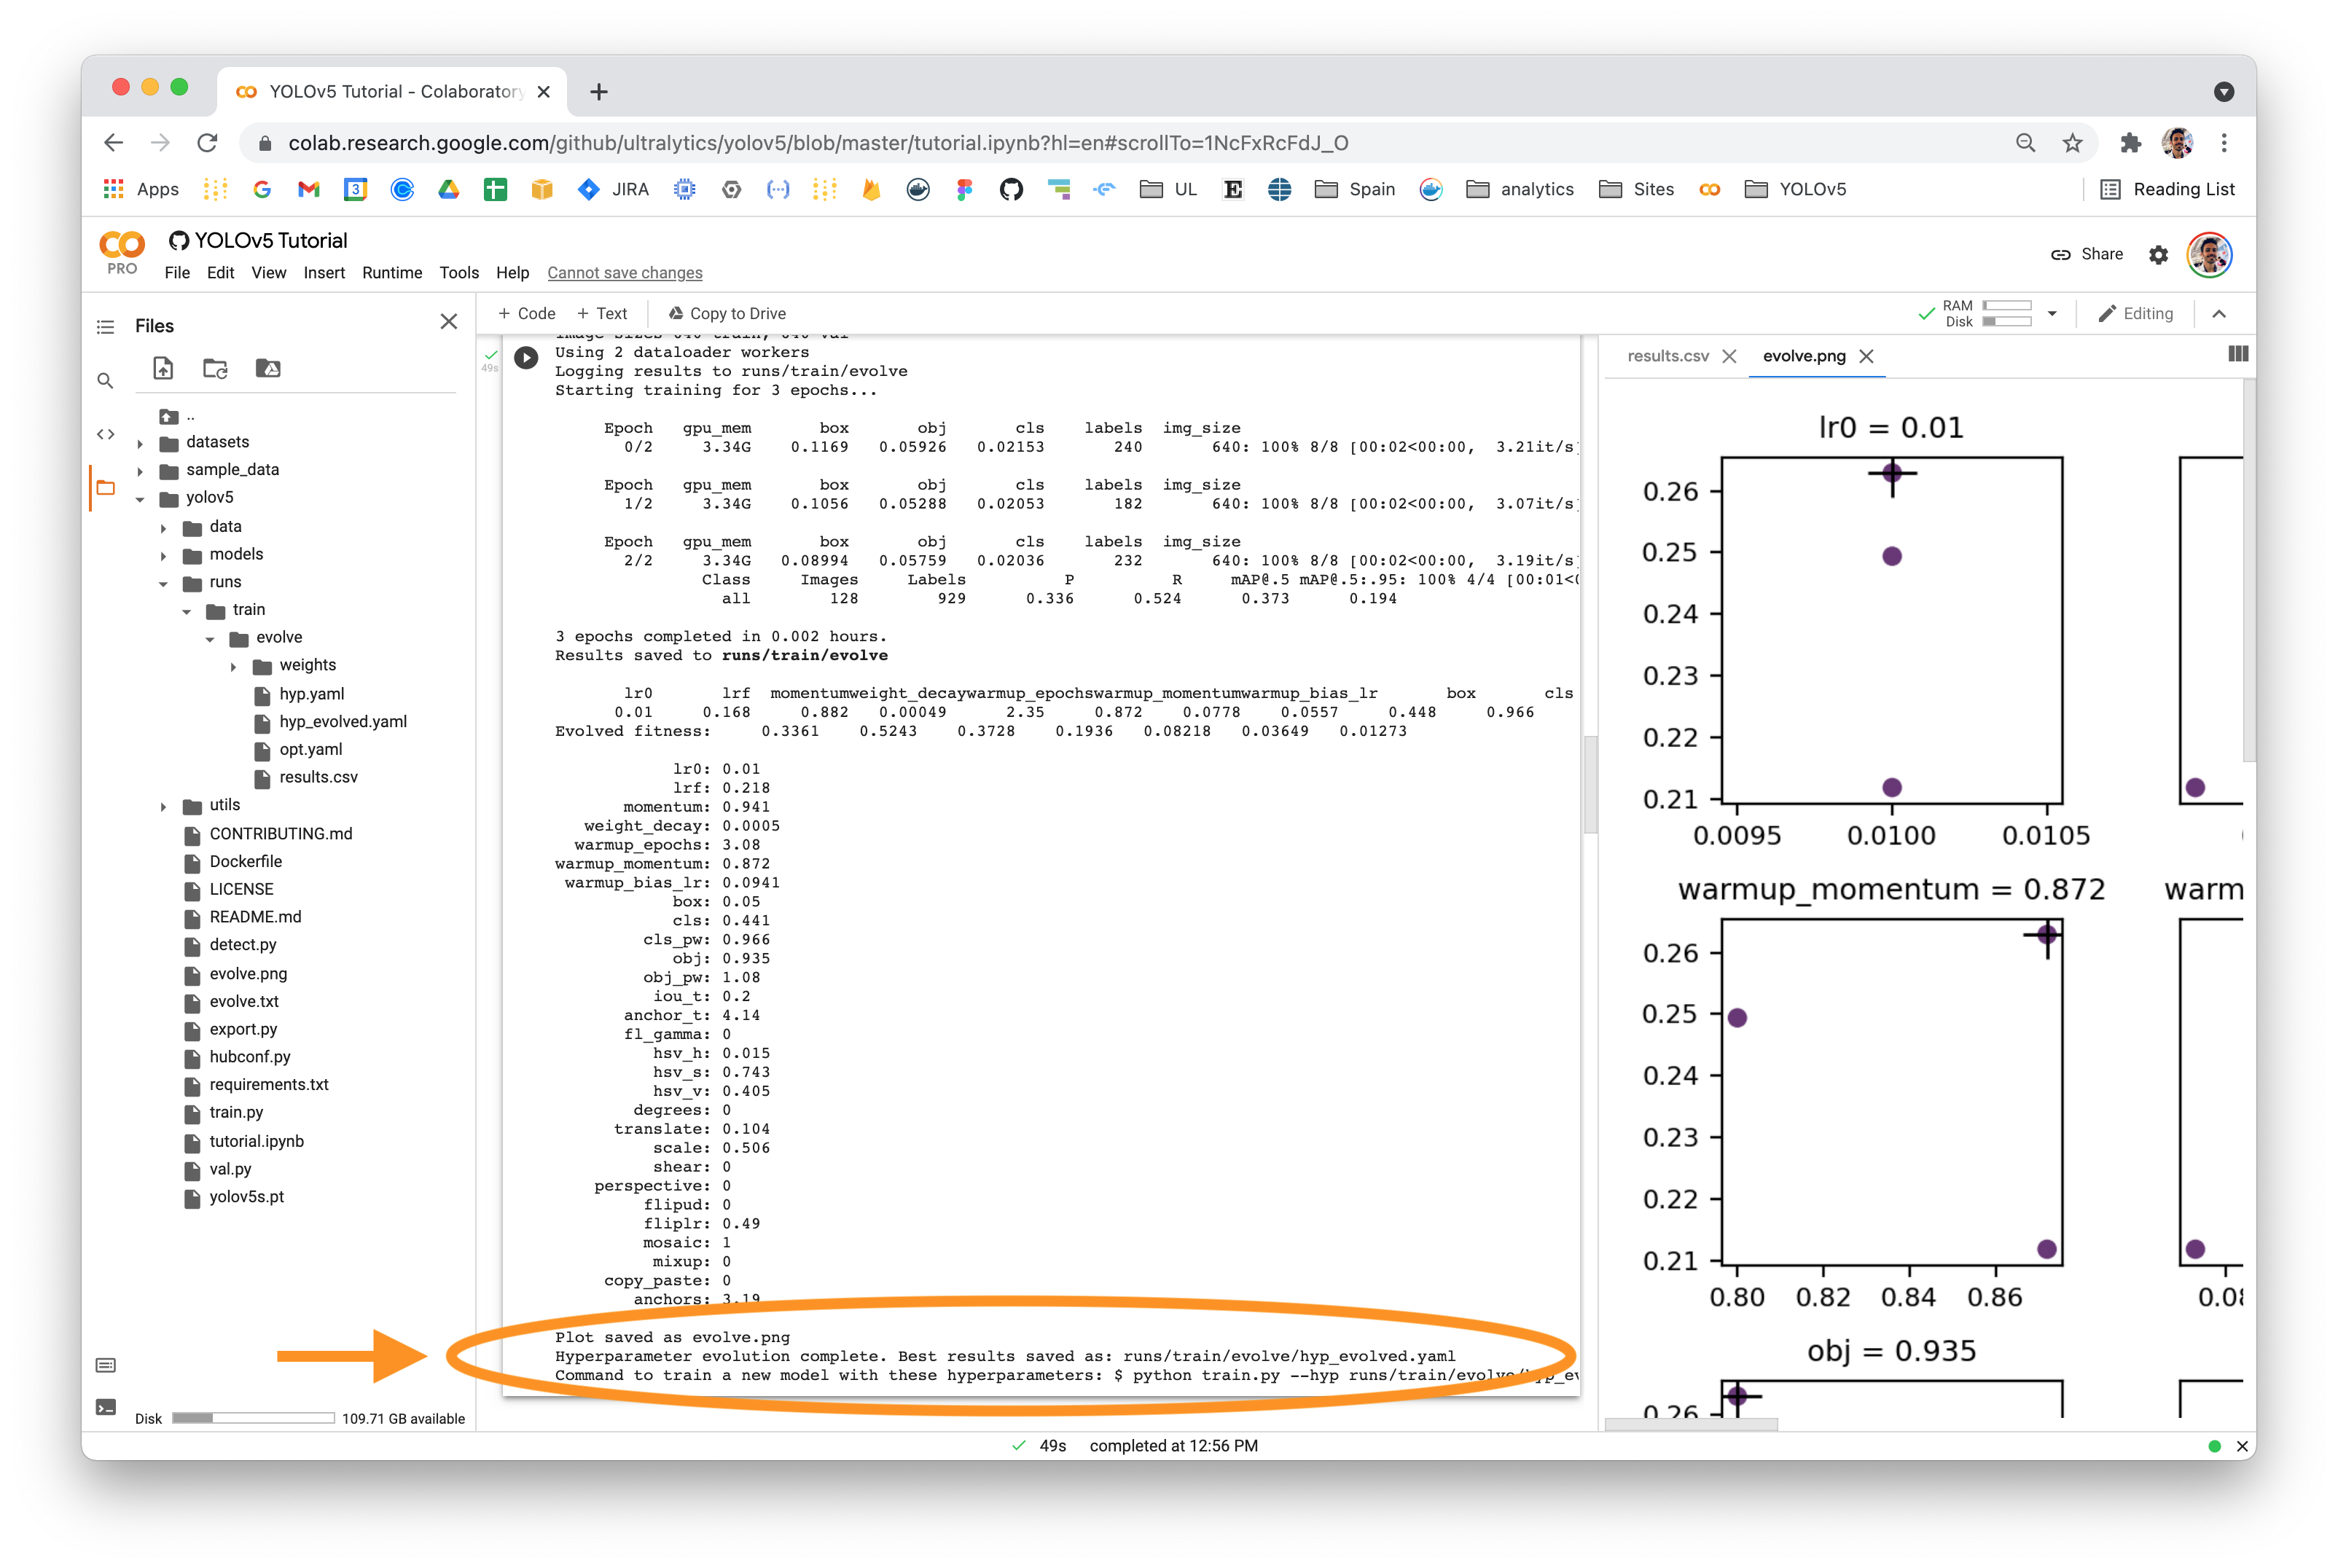Expand the datasets folder

pyautogui.click(x=140, y=443)
